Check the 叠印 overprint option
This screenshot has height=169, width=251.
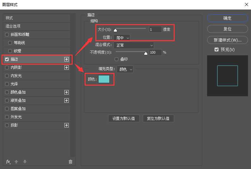click(x=117, y=59)
